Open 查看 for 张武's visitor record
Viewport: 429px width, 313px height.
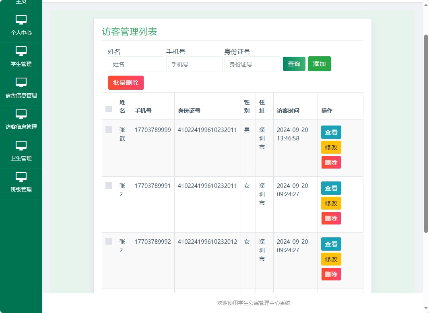pyautogui.click(x=331, y=132)
